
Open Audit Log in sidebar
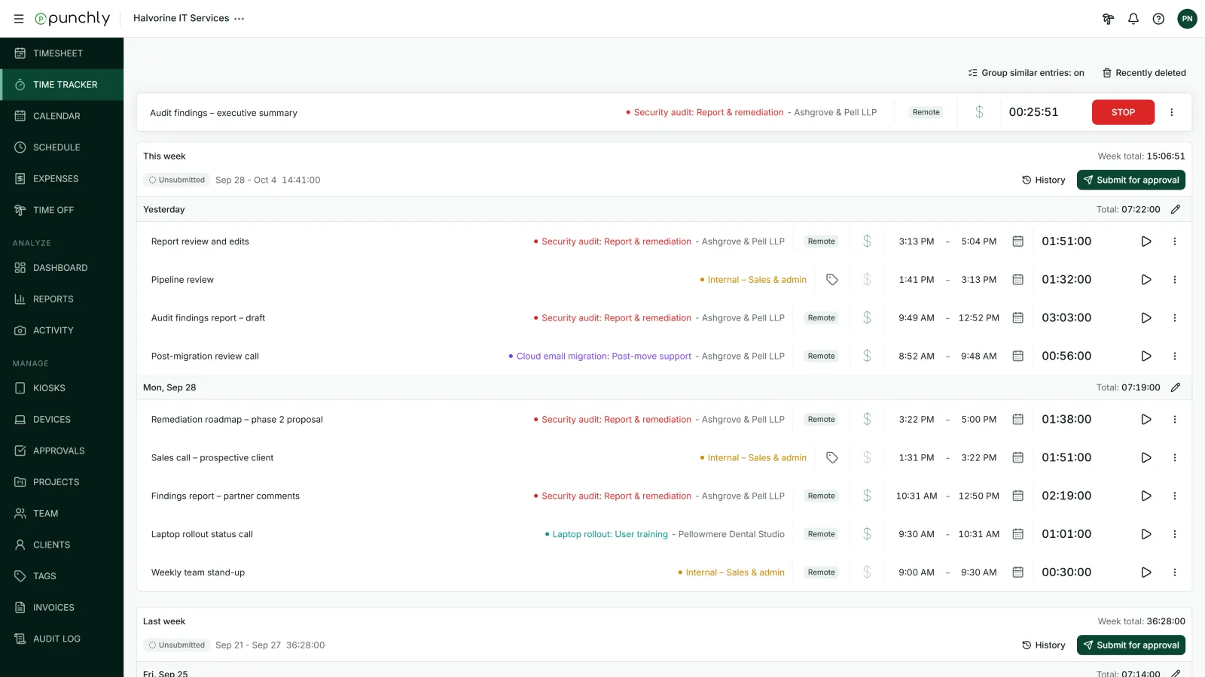point(62,639)
